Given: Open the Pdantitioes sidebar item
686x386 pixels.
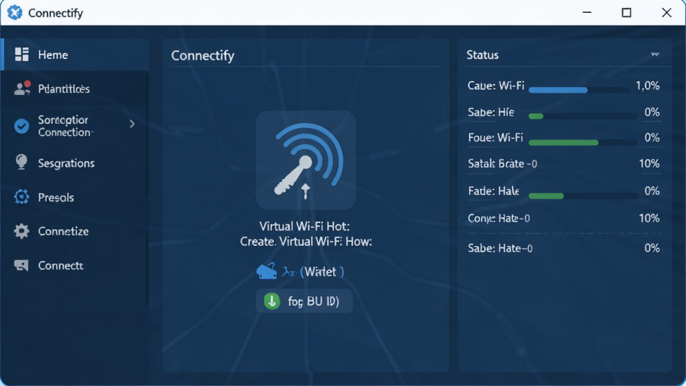Looking at the screenshot, I should (x=75, y=89).
